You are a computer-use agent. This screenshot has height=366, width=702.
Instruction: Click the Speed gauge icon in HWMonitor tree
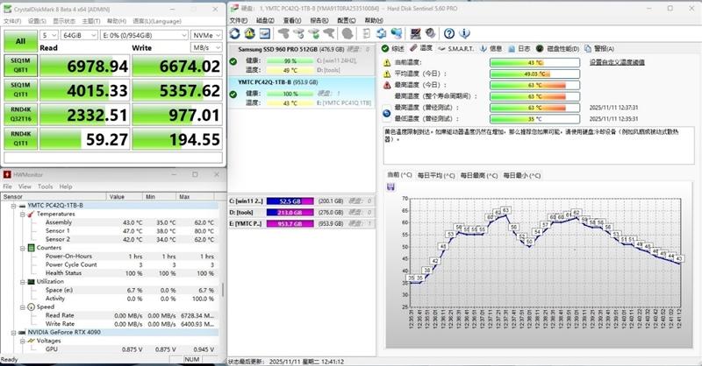[32, 306]
